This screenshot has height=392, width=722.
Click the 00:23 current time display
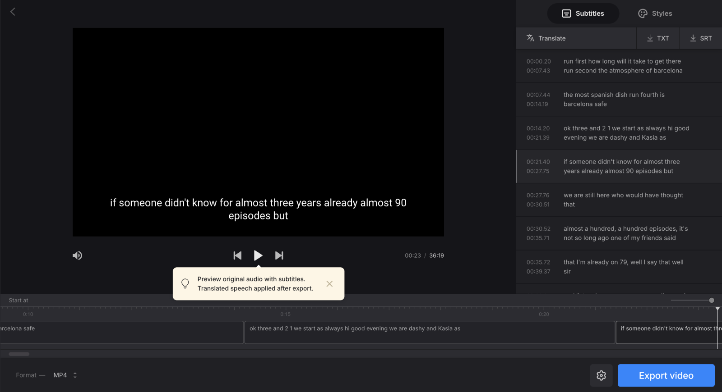(x=412, y=255)
